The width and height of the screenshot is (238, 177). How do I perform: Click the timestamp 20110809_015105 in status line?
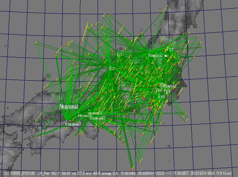(19, 173)
